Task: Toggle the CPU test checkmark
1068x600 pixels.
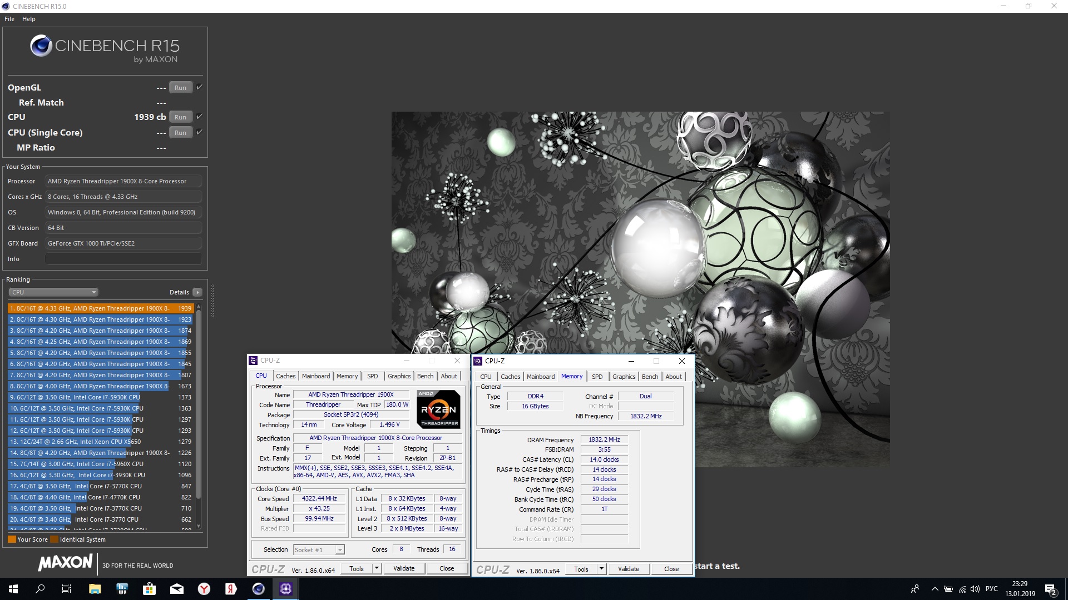Action: click(199, 117)
